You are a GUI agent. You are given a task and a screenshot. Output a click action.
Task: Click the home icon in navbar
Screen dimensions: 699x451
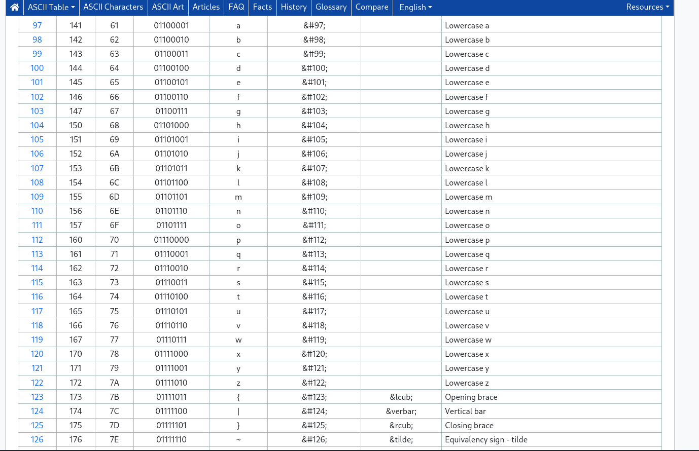(x=15, y=7)
